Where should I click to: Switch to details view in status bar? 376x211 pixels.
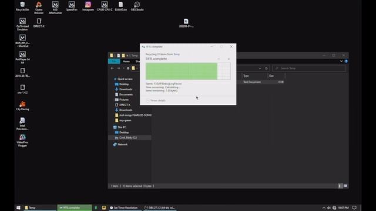[340, 186]
